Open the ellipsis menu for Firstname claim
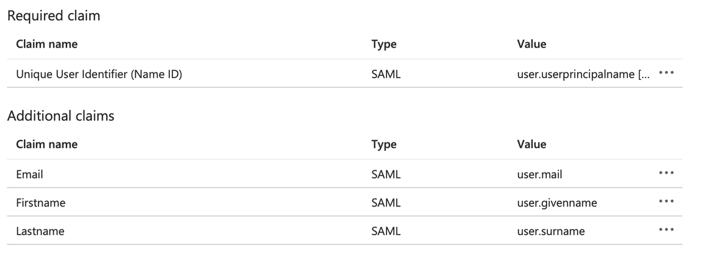This screenshot has height=259, width=702. pyautogui.click(x=666, y=202)
